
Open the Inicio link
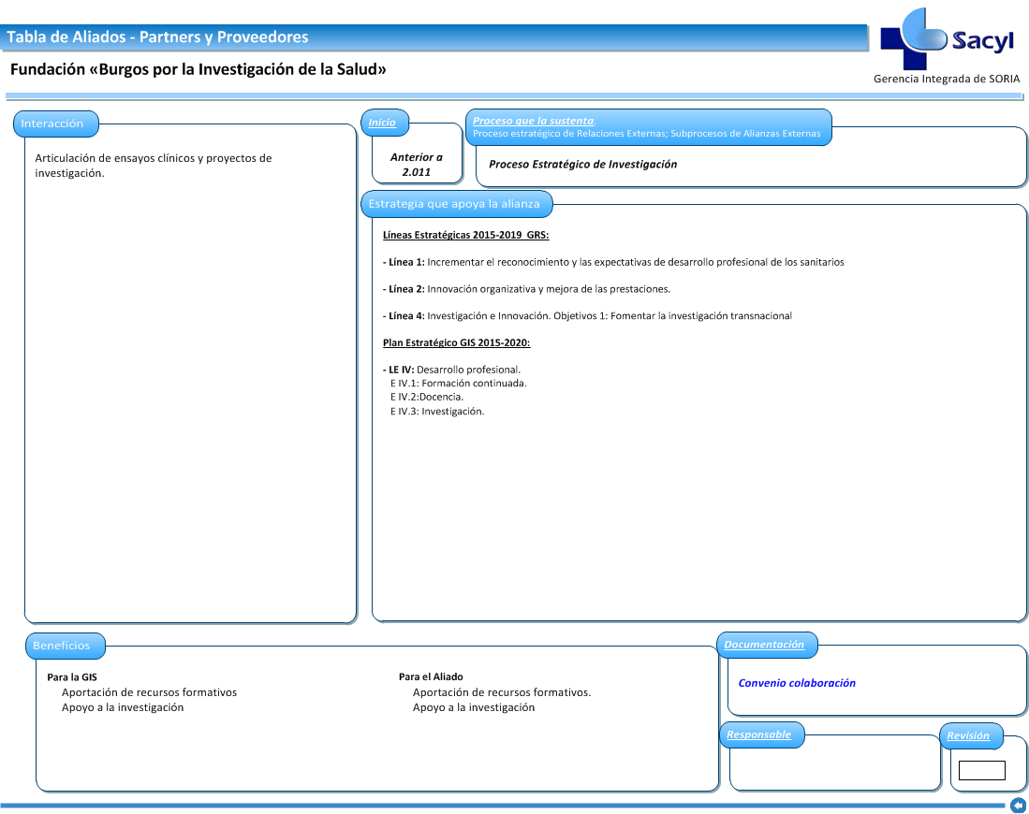(x=382, y=123)
